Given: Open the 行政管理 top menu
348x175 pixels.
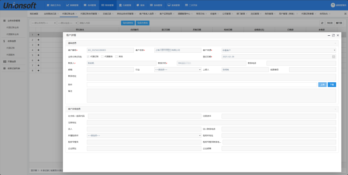Looking at the screenshot, I should (125, 5).
